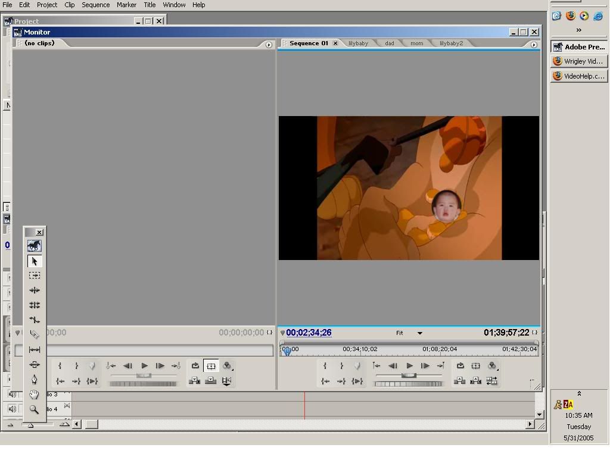Select the Selection arrow tool
Viewport: 610px width, 457px height.
click(34, 261)
